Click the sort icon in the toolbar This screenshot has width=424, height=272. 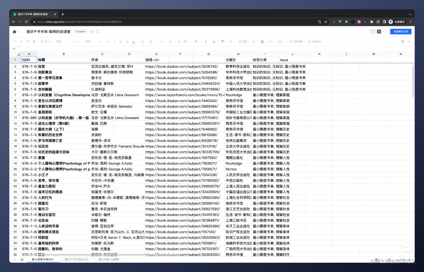[x=231, y=42]
